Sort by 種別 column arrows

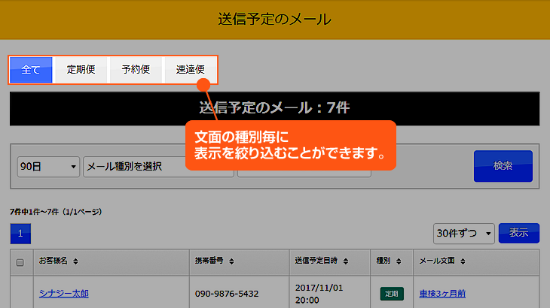(x=398, y=261)
